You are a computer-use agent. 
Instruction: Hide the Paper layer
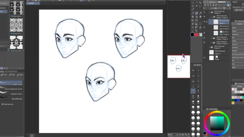click(204, 58)
